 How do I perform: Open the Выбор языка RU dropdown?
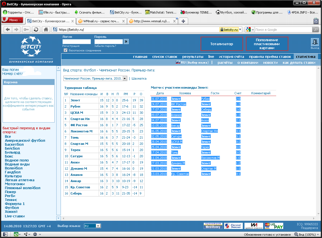click(x=93, y=226)
